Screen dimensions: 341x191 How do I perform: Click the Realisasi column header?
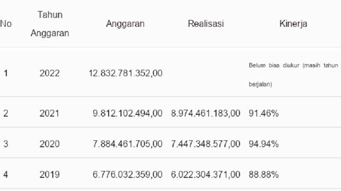[206, 23]
